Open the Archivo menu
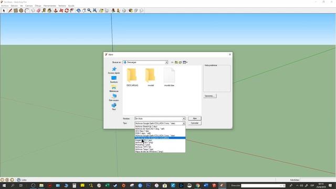 coord(5,6)
